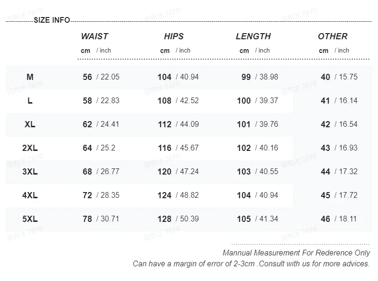Click the 128 cm hips value

[164, 219]
